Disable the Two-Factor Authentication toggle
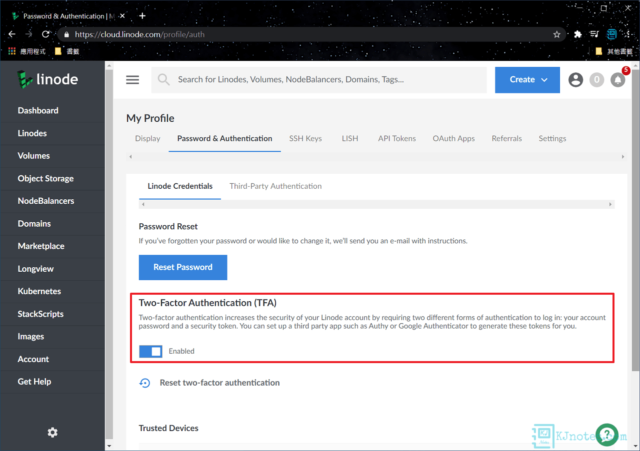The width and height of the screenshot is (640, 451). [x=150, y=351]
